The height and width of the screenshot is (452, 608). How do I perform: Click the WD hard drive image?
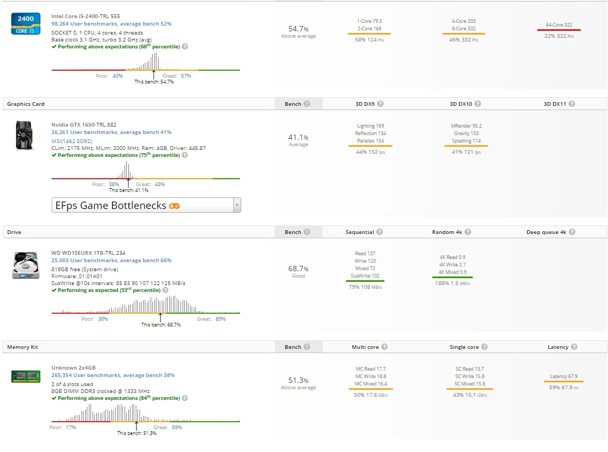pos(26,265)
